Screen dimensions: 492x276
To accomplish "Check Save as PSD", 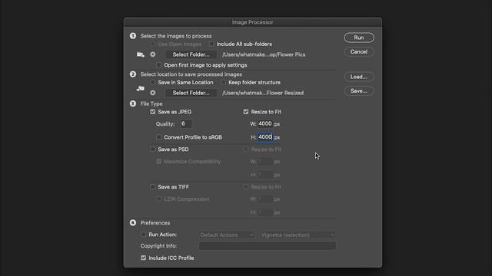I will (153, 149).
